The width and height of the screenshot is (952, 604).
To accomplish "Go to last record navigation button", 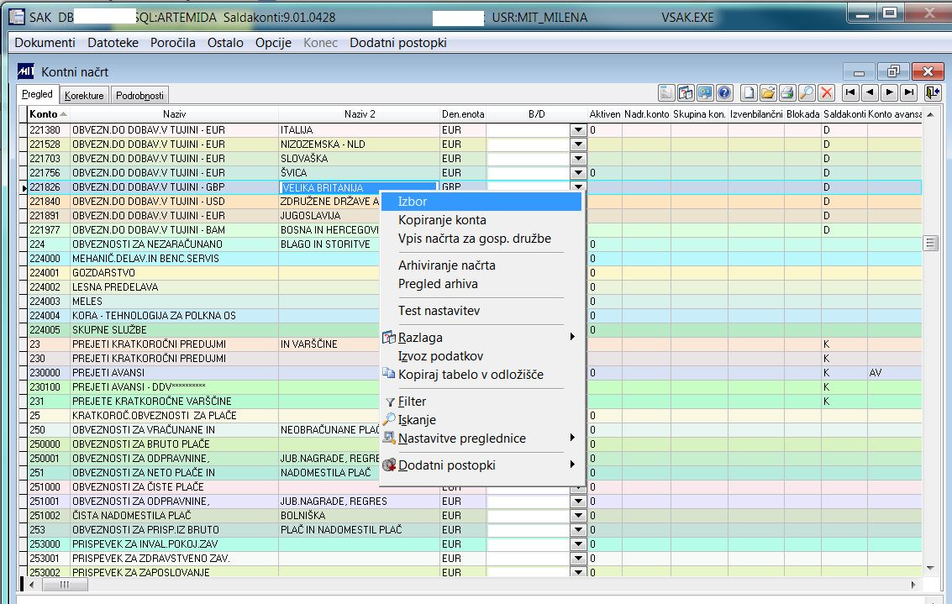I will (x=908, y=93).
